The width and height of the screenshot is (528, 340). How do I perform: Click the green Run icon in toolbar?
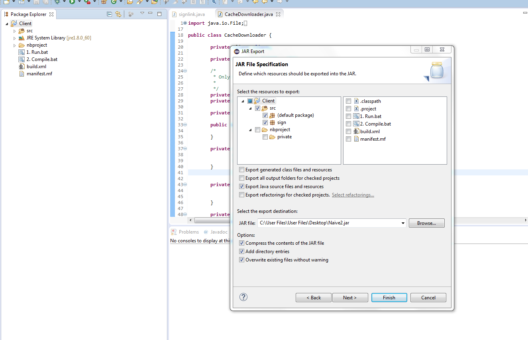[72, 2]
